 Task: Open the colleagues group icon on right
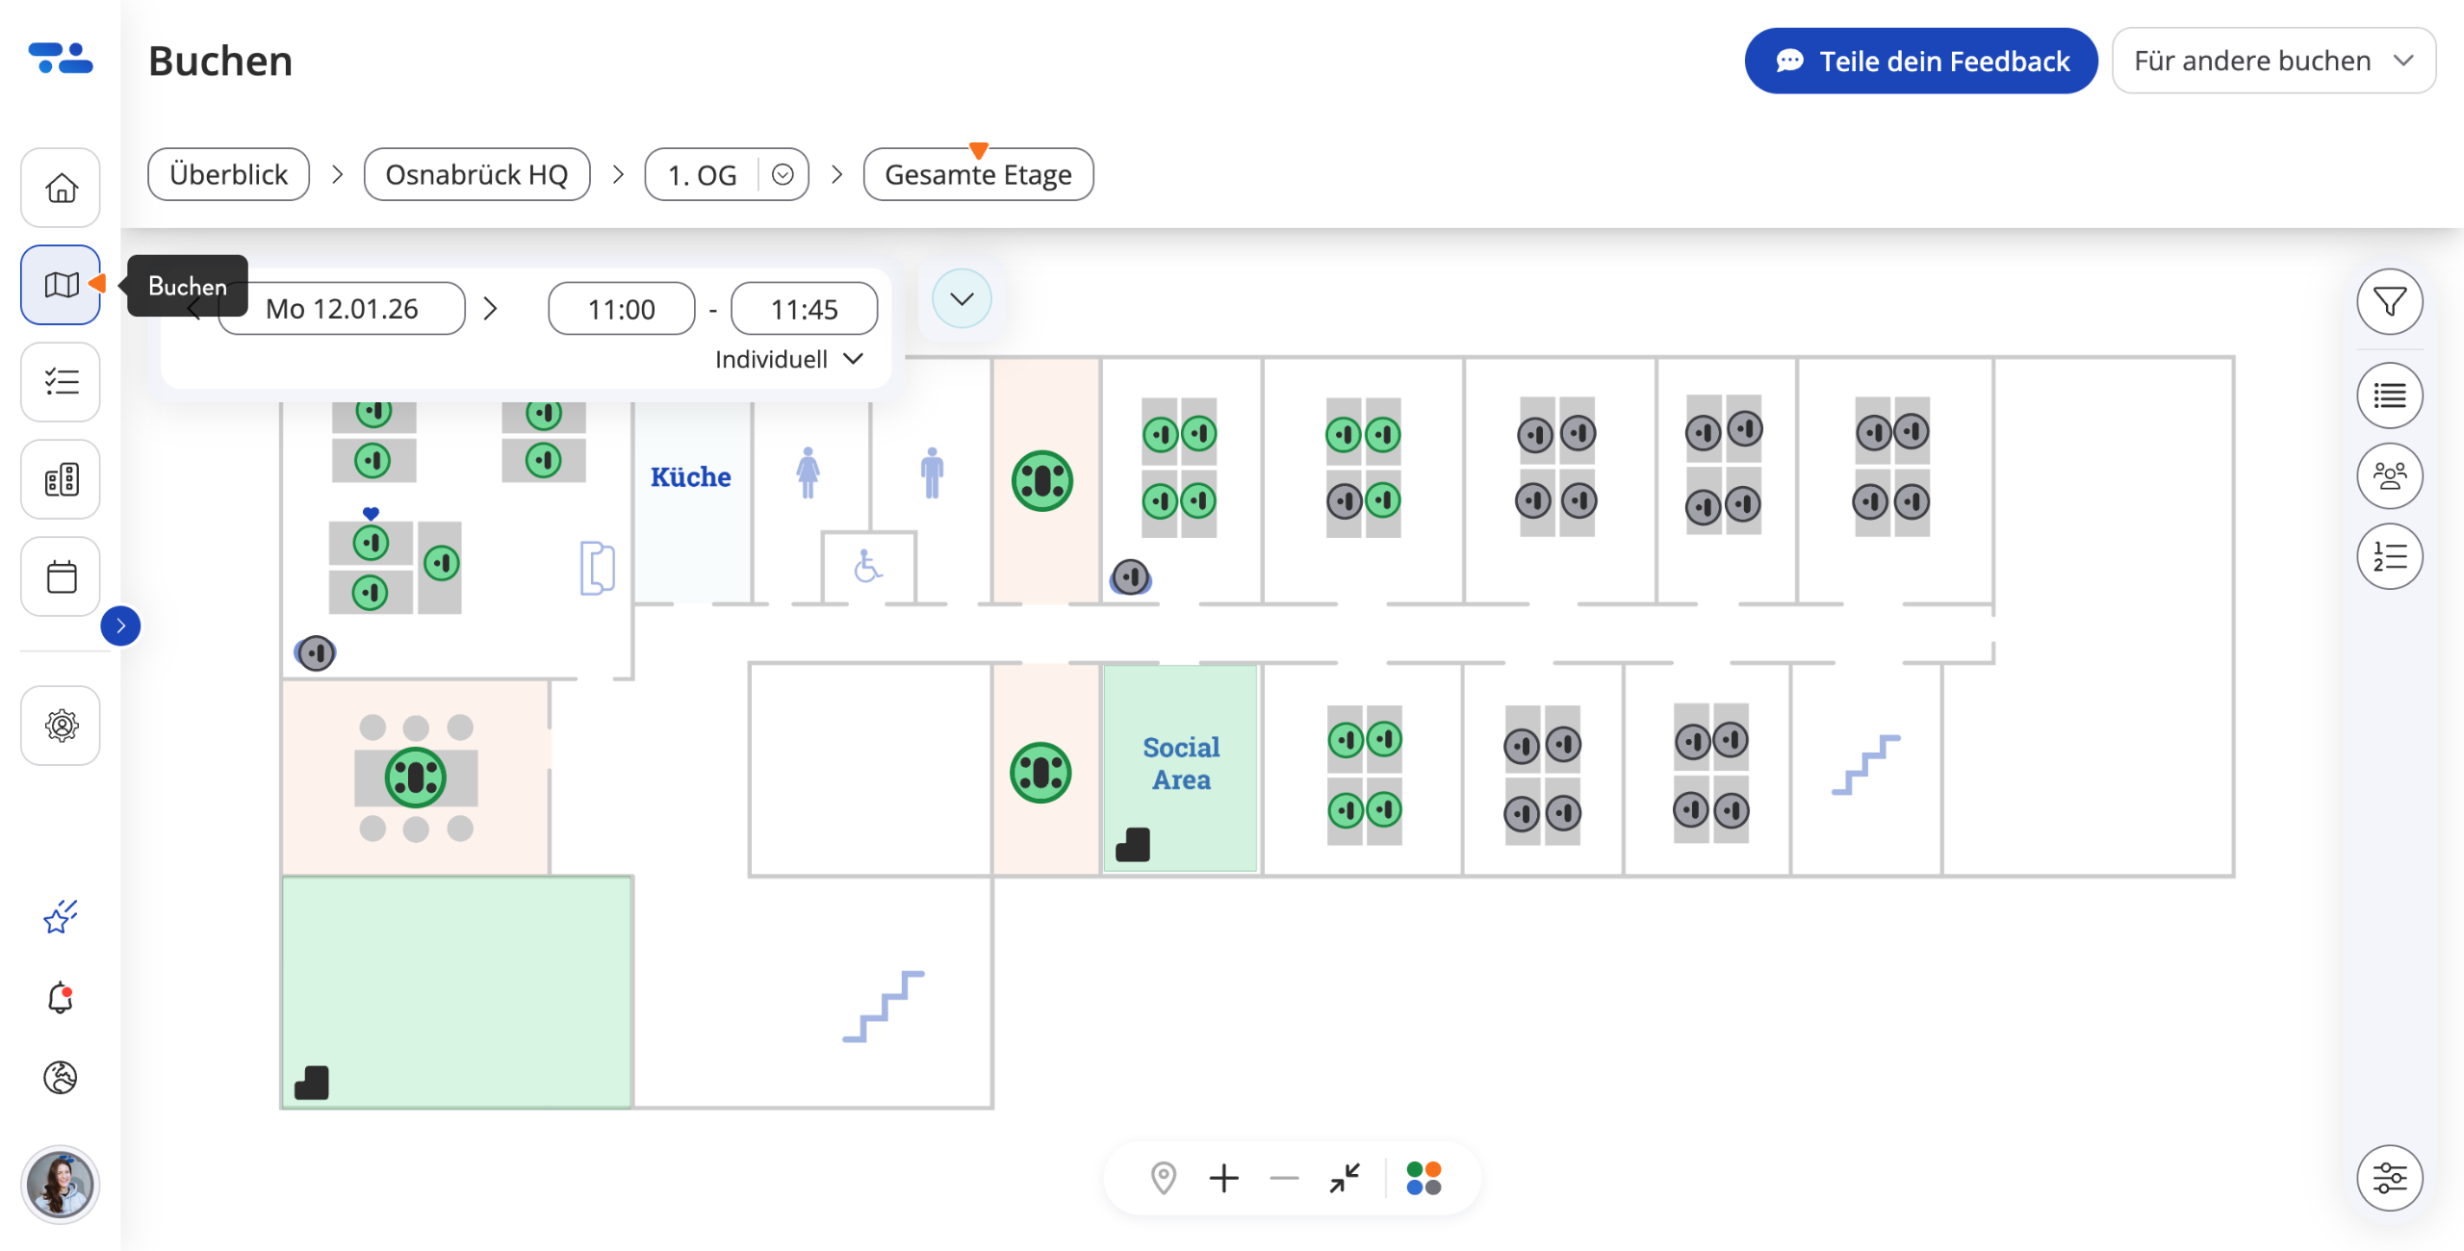(x=2389, y=475)
